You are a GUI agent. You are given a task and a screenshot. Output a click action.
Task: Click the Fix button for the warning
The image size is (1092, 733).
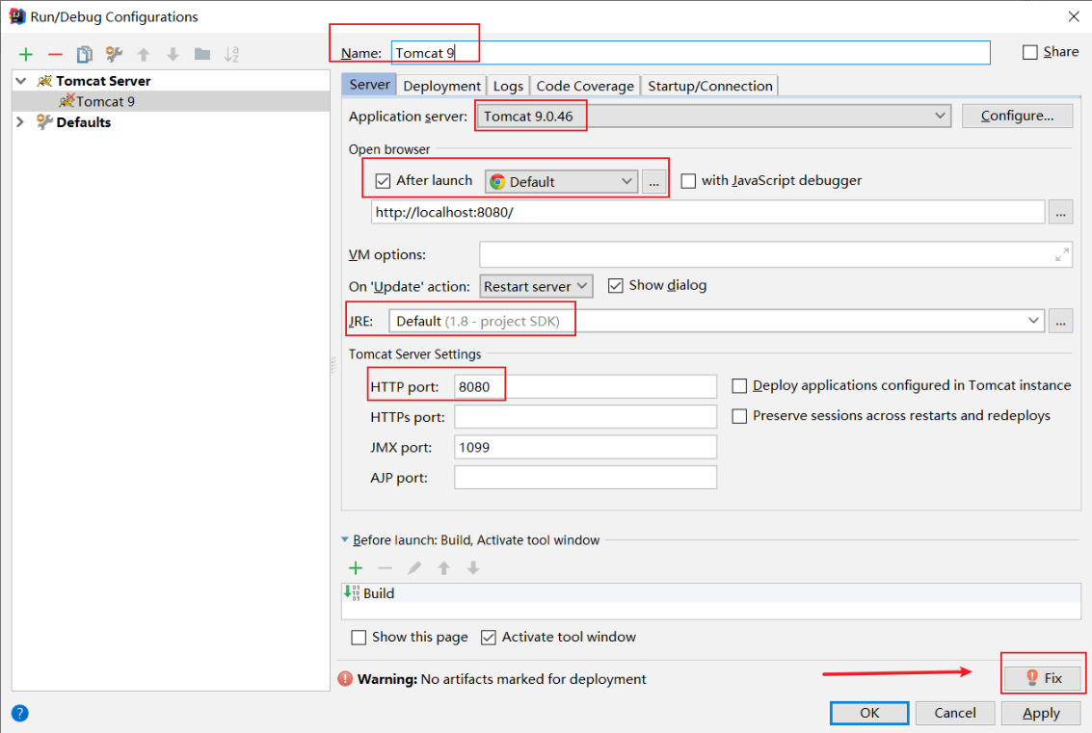click(x=1043, y=678)
